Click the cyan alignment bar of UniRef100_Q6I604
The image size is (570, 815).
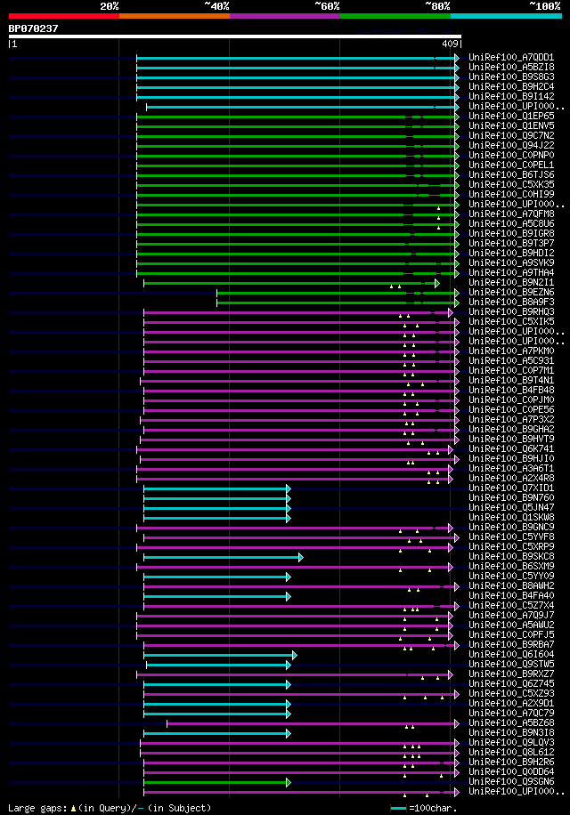[x=220, y=656]
